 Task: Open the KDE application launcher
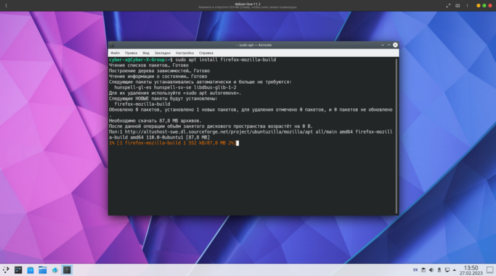tap(6, 270)
